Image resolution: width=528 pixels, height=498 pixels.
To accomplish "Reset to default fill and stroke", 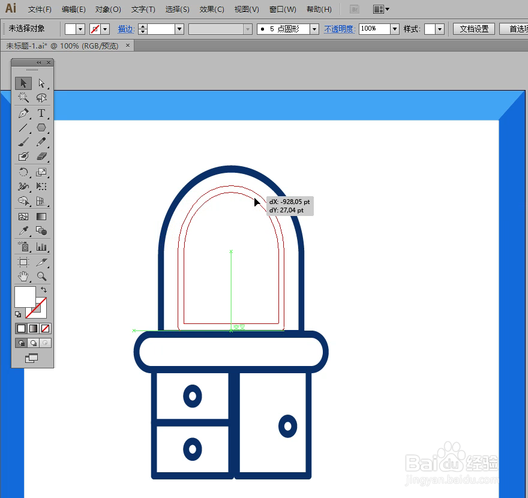I will pyautogui.click(x=18, y=314).
